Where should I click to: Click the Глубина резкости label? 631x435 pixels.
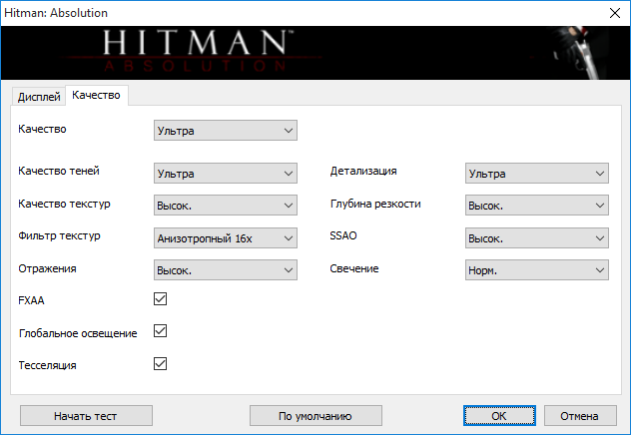click(x=375, y=204)
